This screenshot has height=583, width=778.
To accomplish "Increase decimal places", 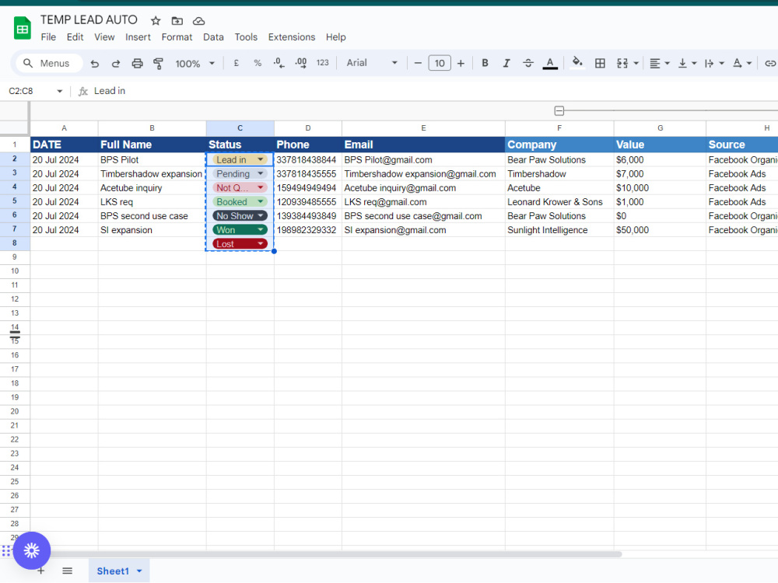I will (x=300, y=63).
